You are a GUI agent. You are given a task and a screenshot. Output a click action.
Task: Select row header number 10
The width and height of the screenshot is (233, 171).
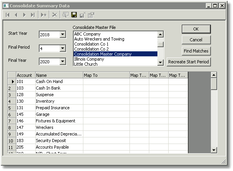(12, 141)
